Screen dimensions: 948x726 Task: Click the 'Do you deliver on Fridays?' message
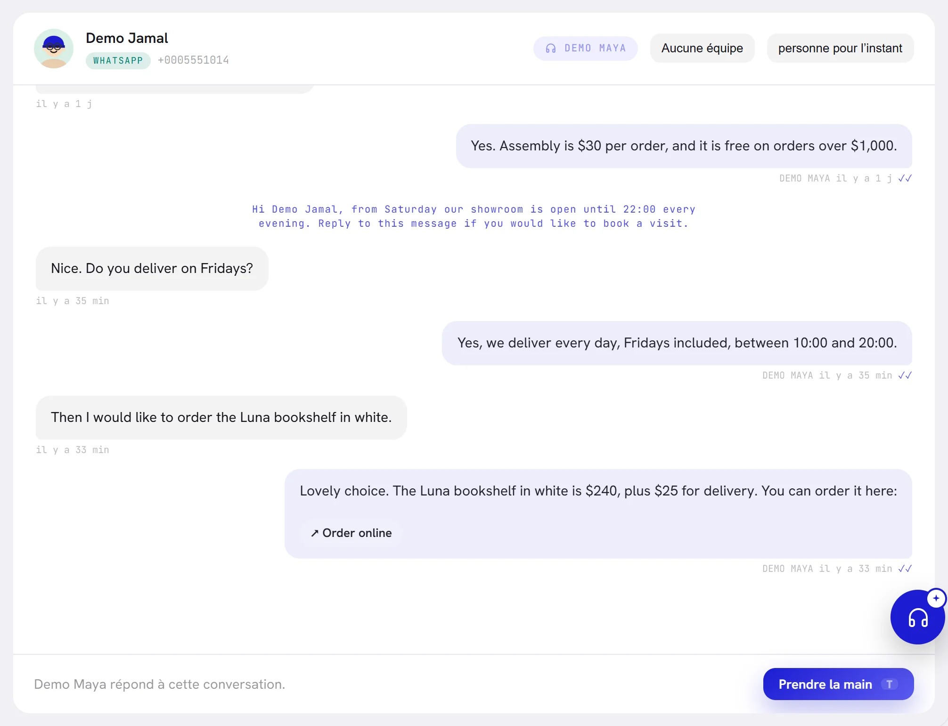pyautogui.click(x=152, y=268)
